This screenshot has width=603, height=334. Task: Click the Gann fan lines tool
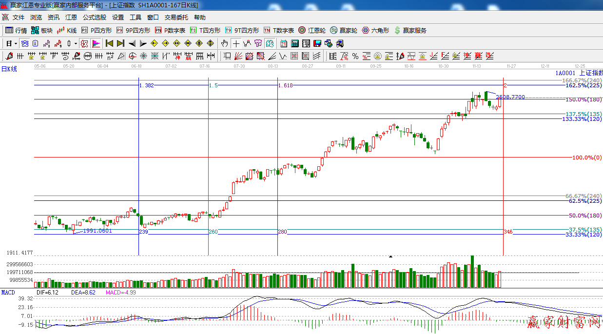[x=238, y=56]
